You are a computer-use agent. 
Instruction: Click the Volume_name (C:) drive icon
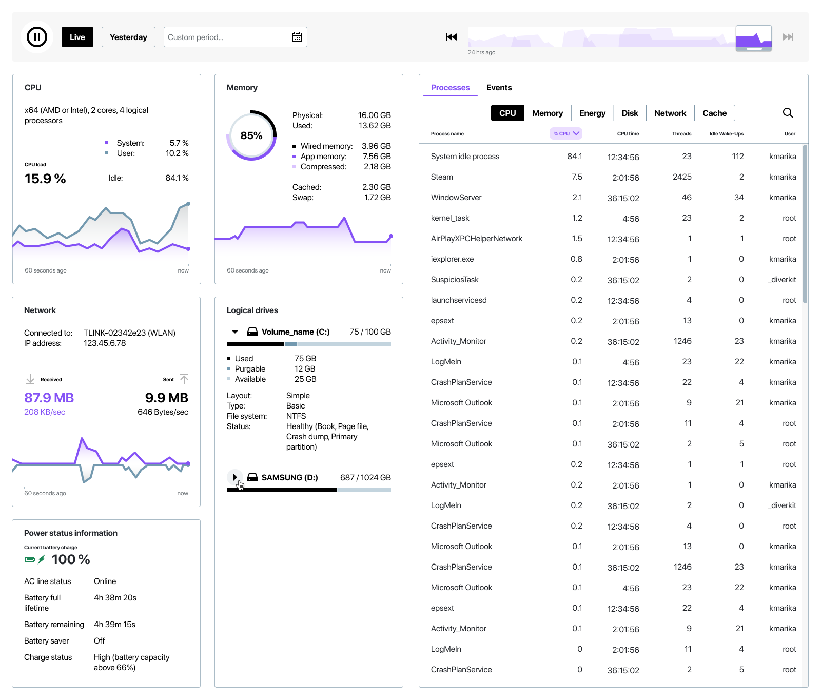(x=252, y=332)
